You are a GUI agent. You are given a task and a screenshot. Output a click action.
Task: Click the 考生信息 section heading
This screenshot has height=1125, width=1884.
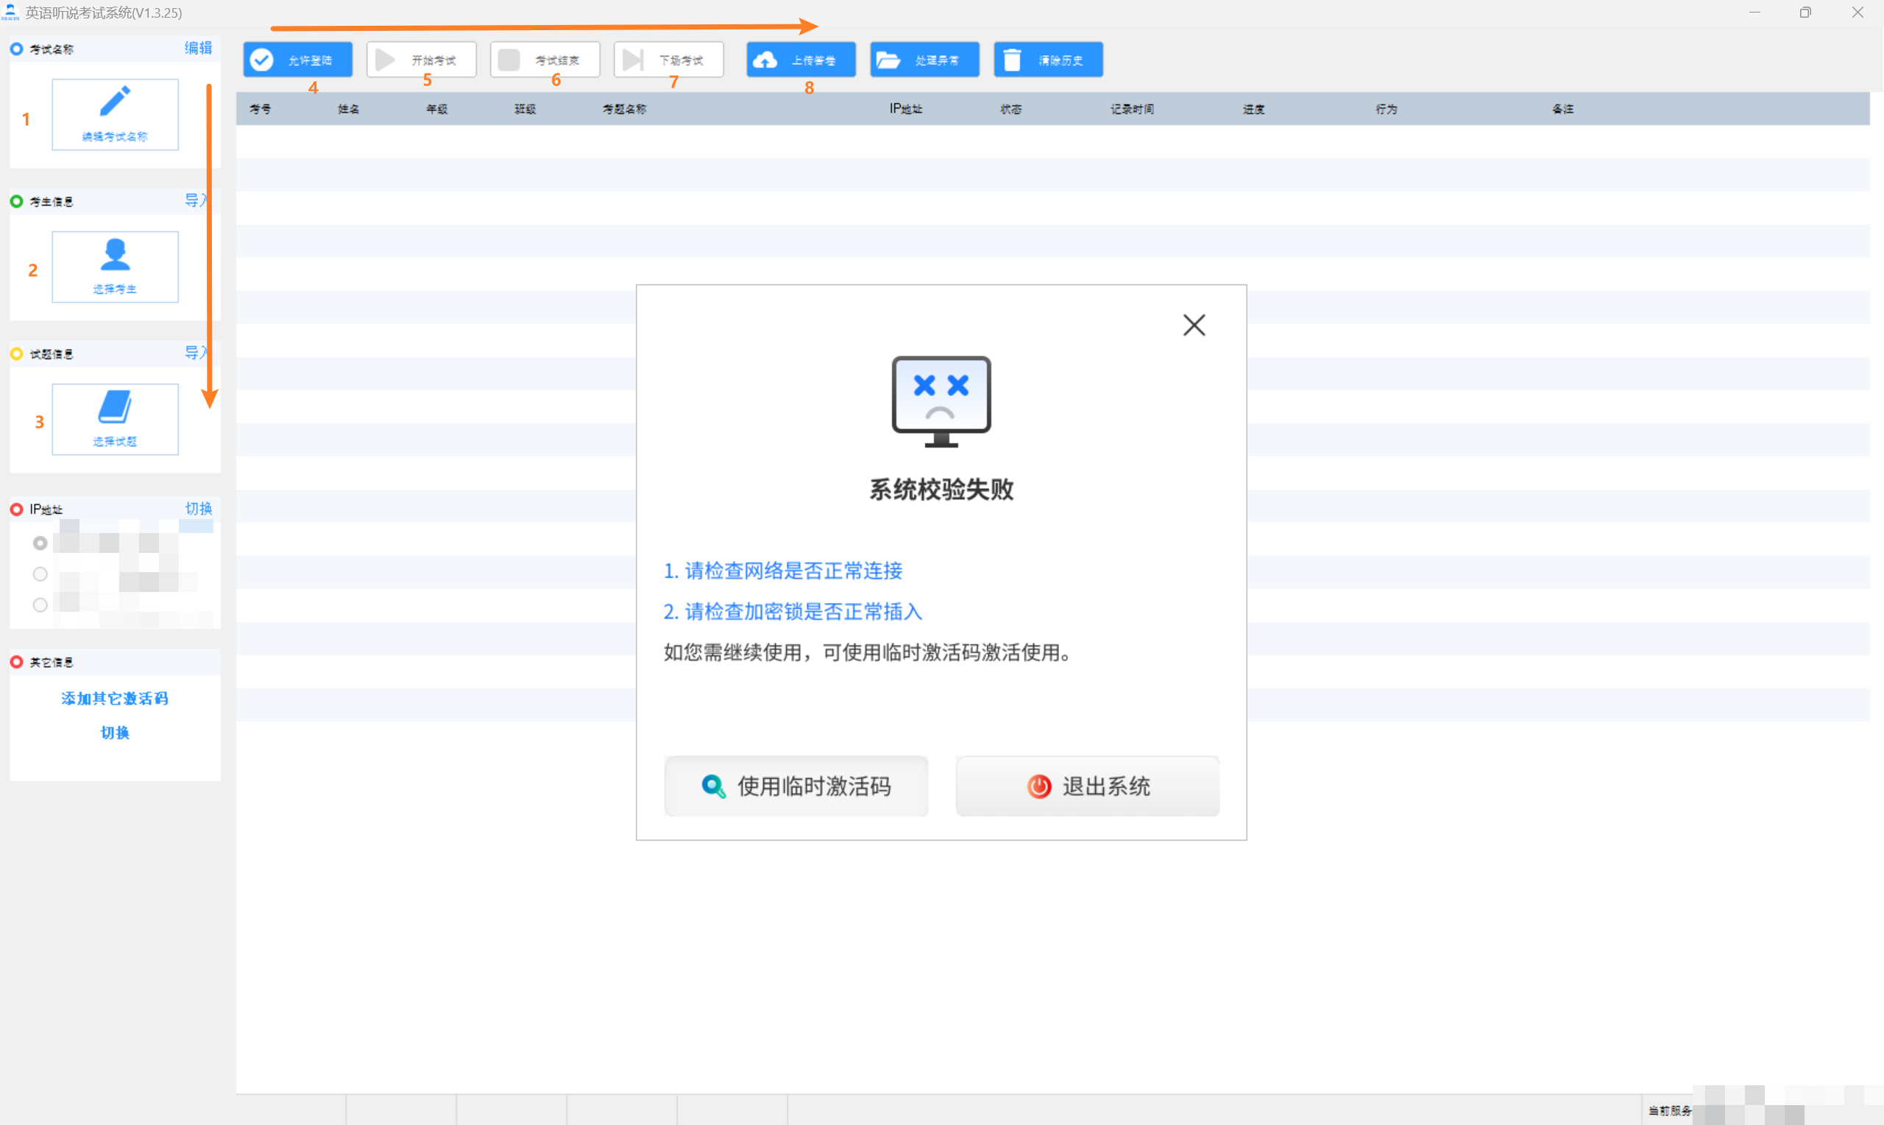coord(52,202)
